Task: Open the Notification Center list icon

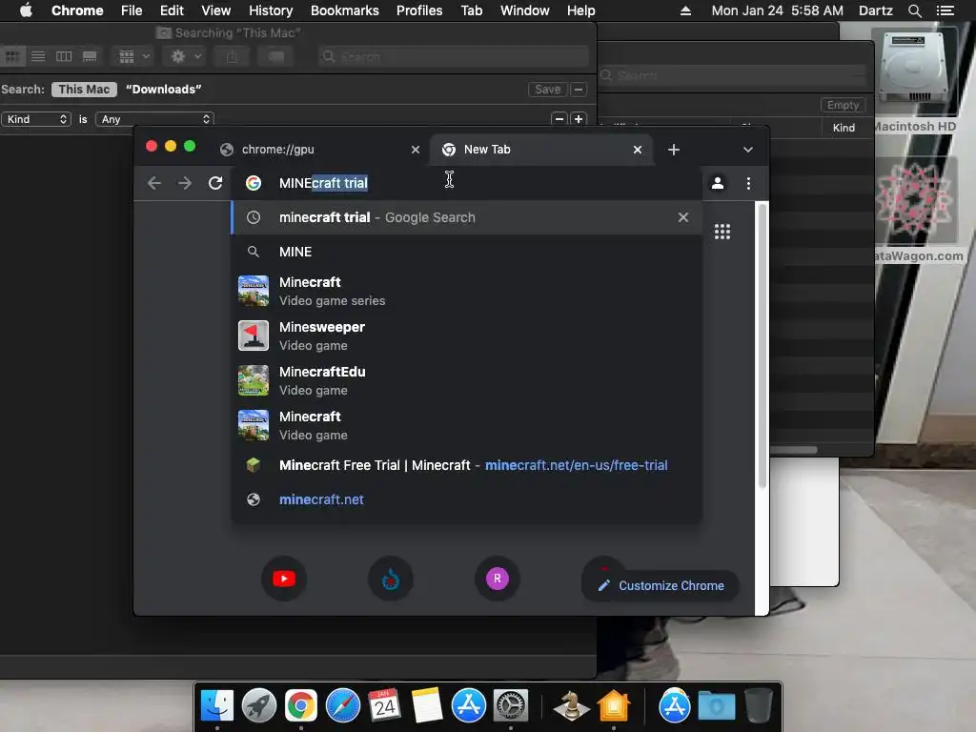Action: click(945, 10)
